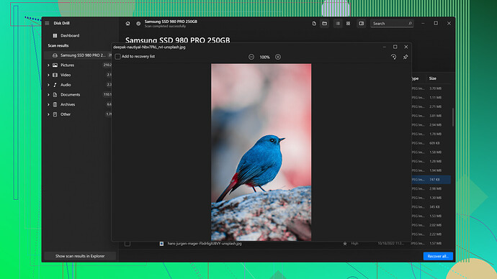Expand the Documents category
Screen dimensions: 497x279
pos(48,95)
